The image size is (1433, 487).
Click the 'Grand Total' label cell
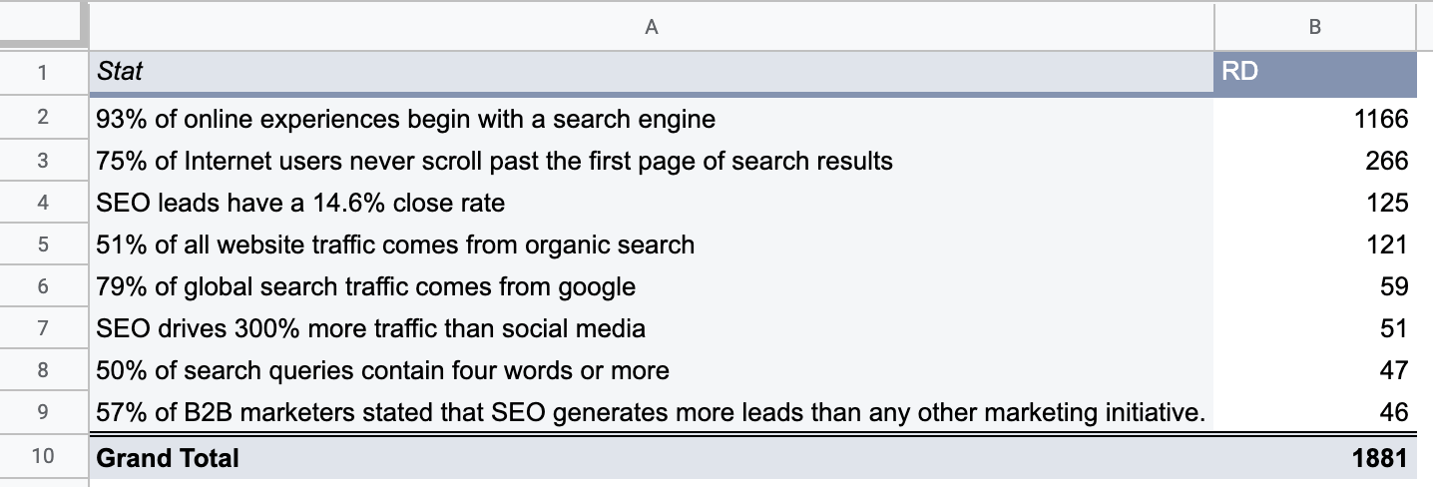[168, 458]
